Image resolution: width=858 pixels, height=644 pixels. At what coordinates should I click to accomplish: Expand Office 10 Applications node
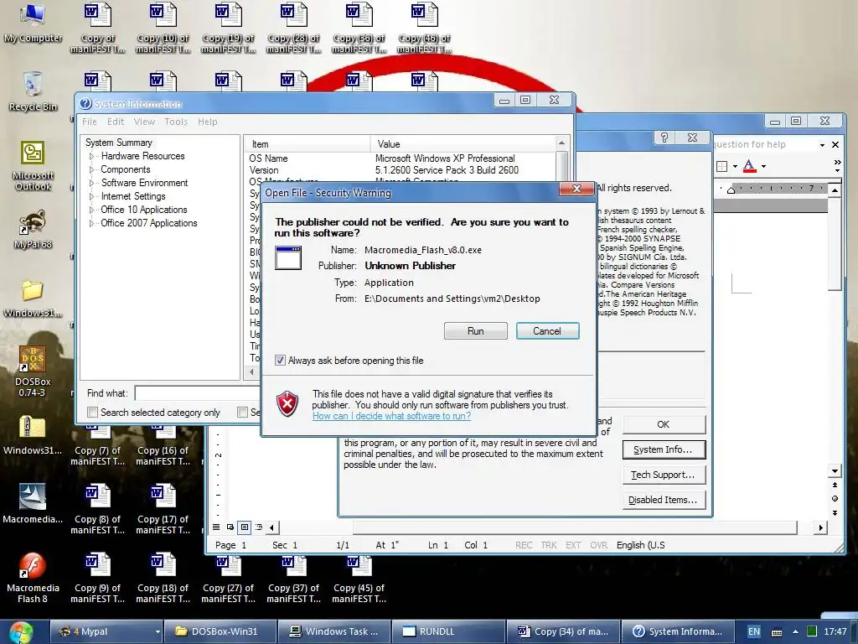tap(92, 210)
